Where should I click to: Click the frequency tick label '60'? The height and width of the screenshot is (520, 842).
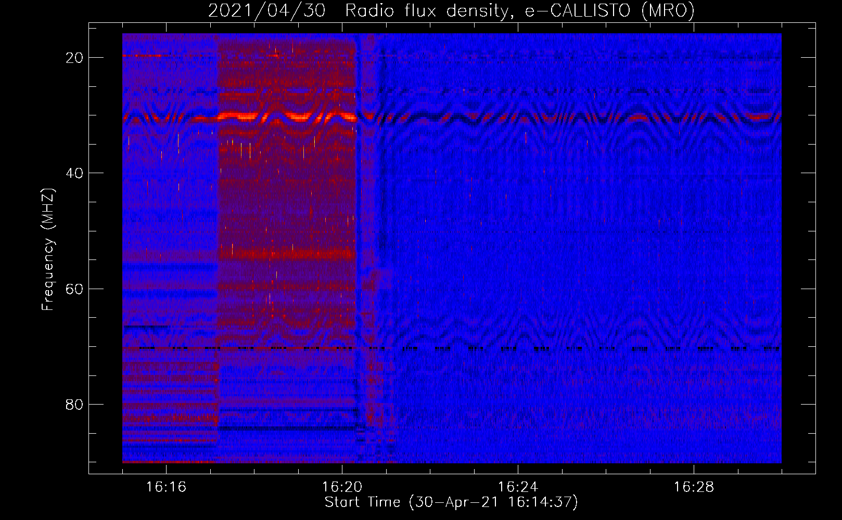(75, 289)
